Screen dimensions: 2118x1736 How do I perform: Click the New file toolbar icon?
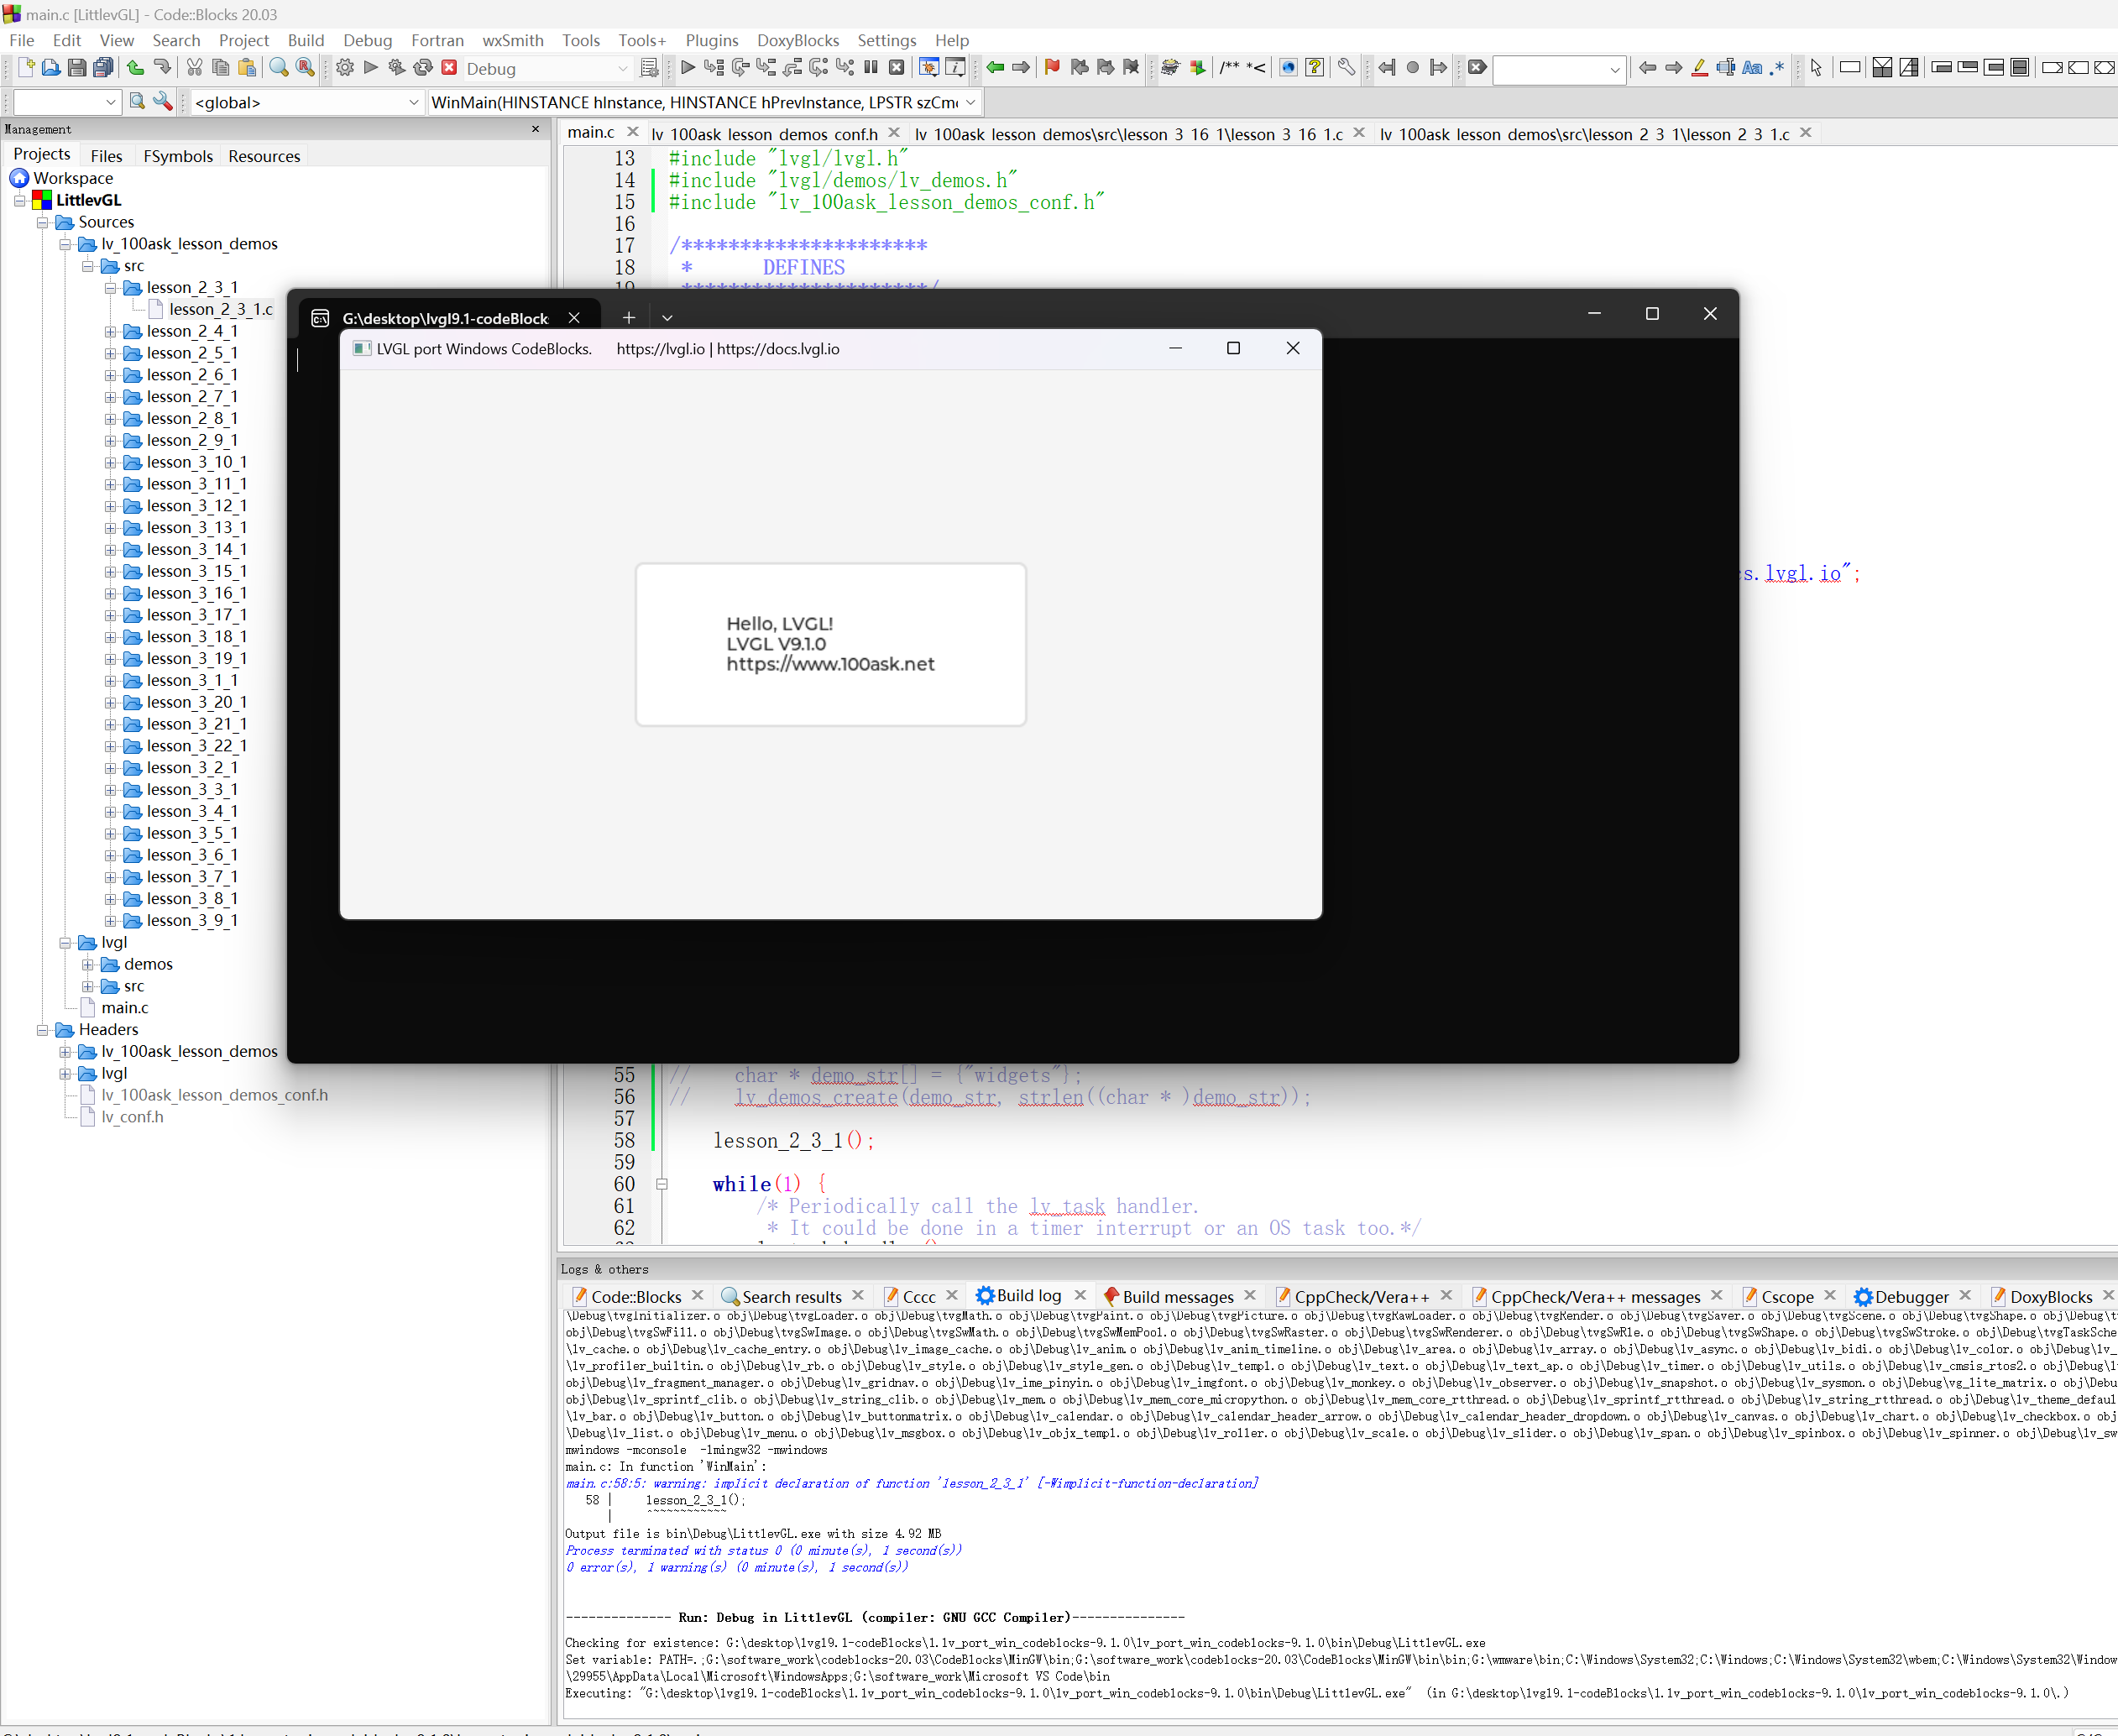coord(26,68)
